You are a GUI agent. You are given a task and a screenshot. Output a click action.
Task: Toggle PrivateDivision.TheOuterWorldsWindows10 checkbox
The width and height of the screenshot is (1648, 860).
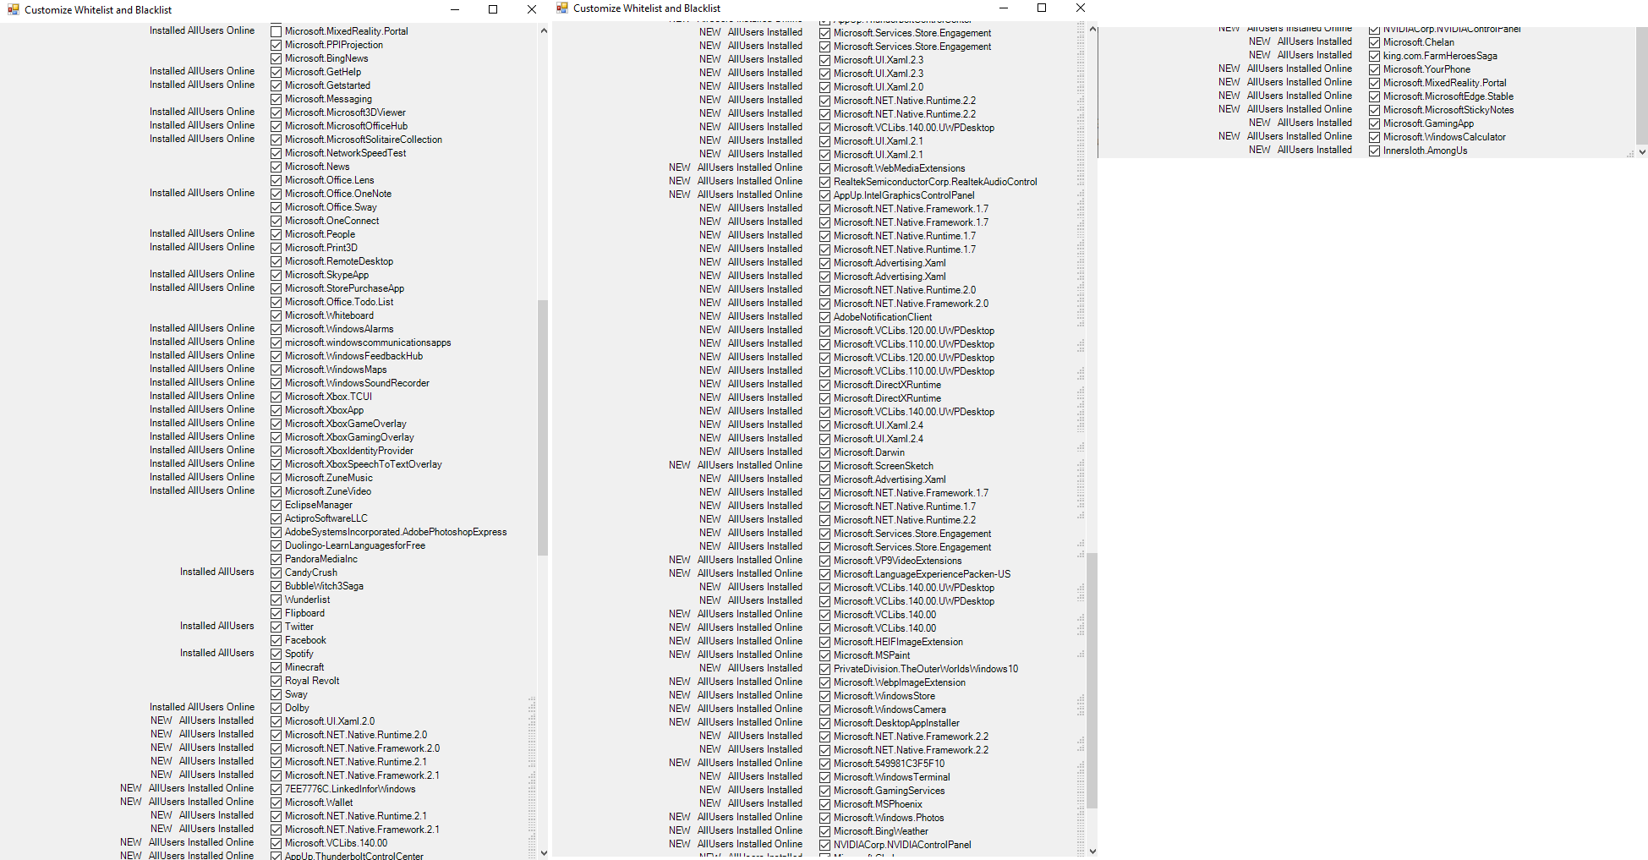coord(824,669)
